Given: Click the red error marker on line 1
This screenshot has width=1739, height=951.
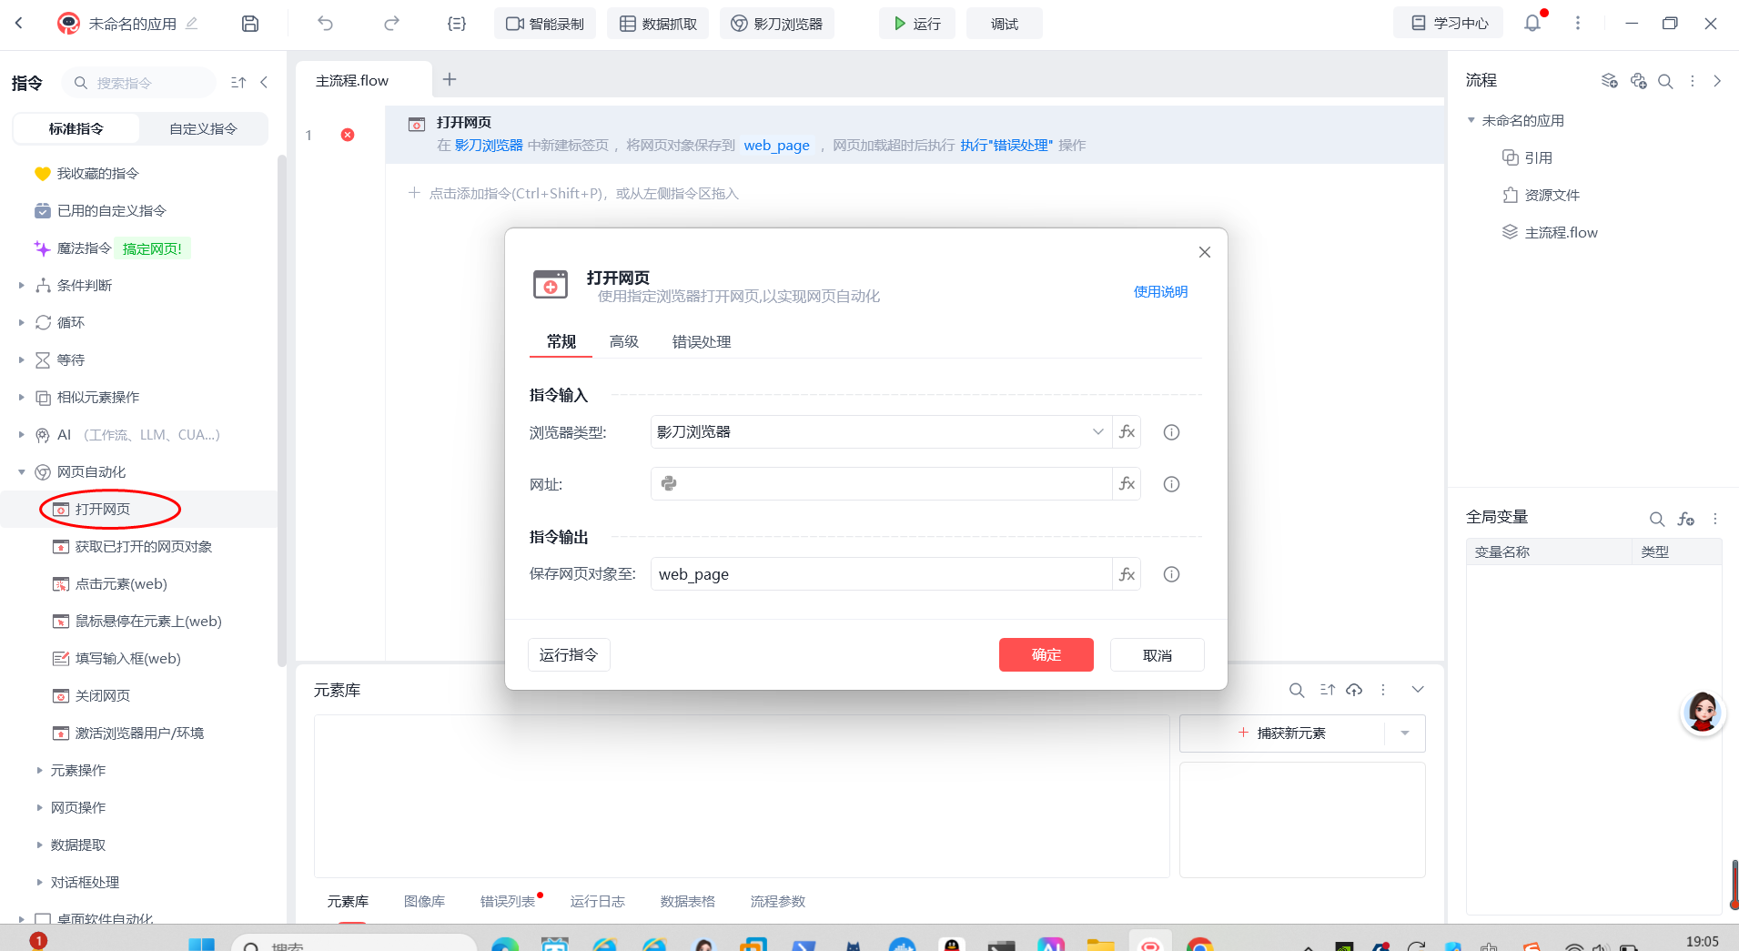Looking at the screenshot, I should tap(348, 135).
